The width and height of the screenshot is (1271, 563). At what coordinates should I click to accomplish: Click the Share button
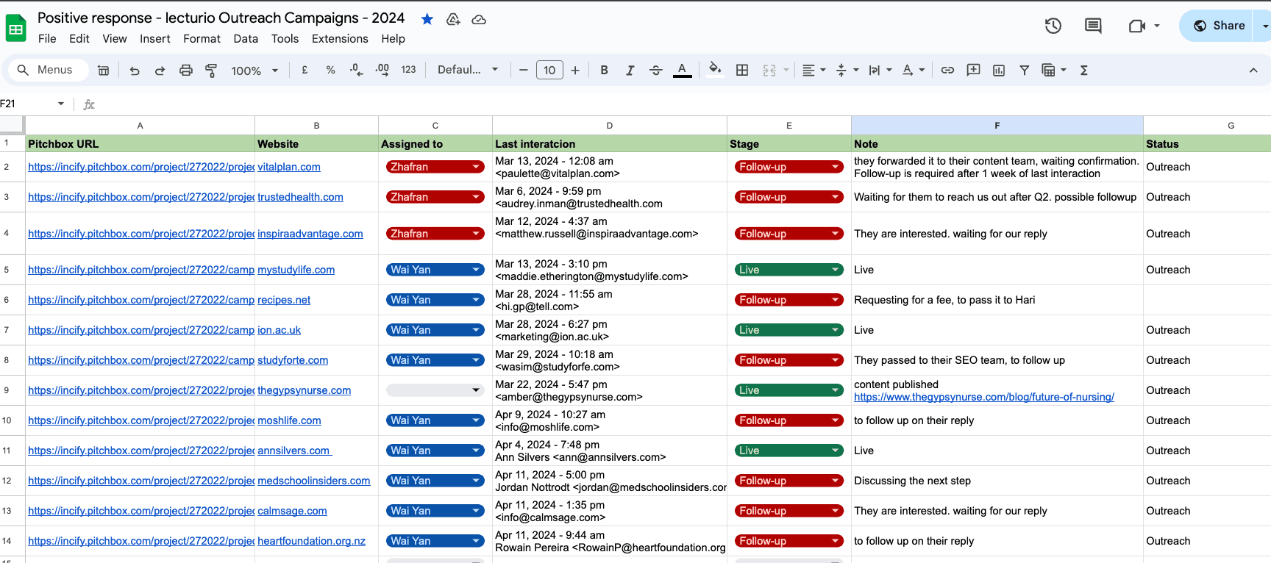click(1218, 26)
